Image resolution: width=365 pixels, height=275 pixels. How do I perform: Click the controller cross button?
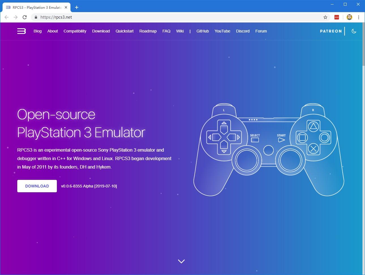point(313,149)
